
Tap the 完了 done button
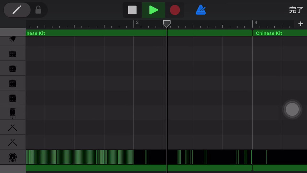296,10
